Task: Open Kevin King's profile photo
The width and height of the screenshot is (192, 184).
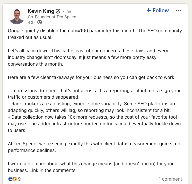Action: (x=17, y=16)
